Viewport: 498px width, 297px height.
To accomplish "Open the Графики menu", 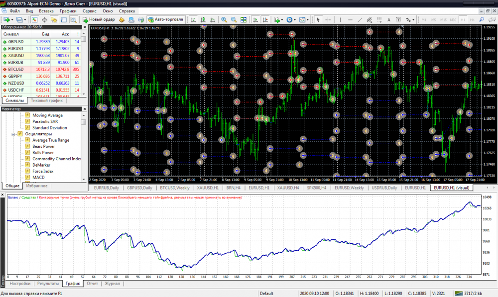I will point(68,11).
